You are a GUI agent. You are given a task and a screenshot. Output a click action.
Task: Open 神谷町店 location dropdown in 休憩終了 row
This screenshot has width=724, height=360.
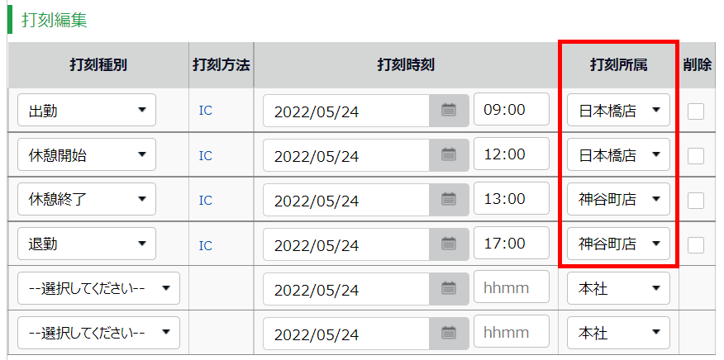(x=618, y=199)
